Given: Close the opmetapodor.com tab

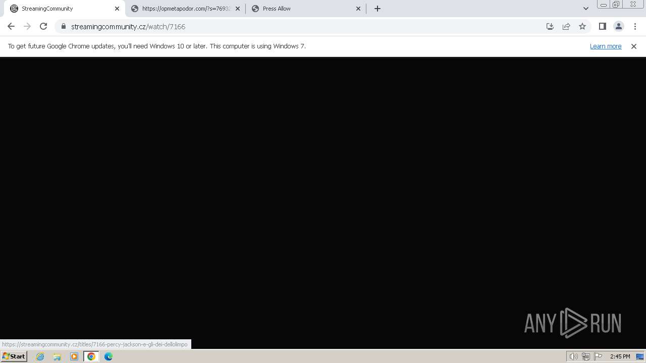Looking at the screenshot, I should (238, 9).
